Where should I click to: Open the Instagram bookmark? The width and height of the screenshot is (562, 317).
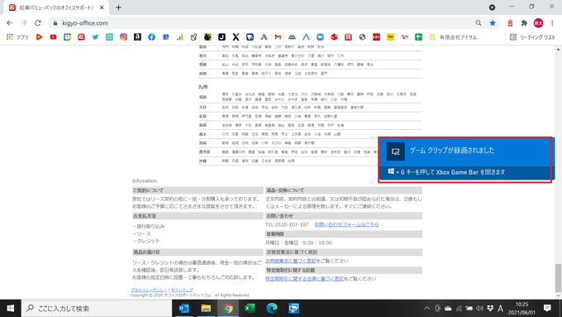pos(123,37)
